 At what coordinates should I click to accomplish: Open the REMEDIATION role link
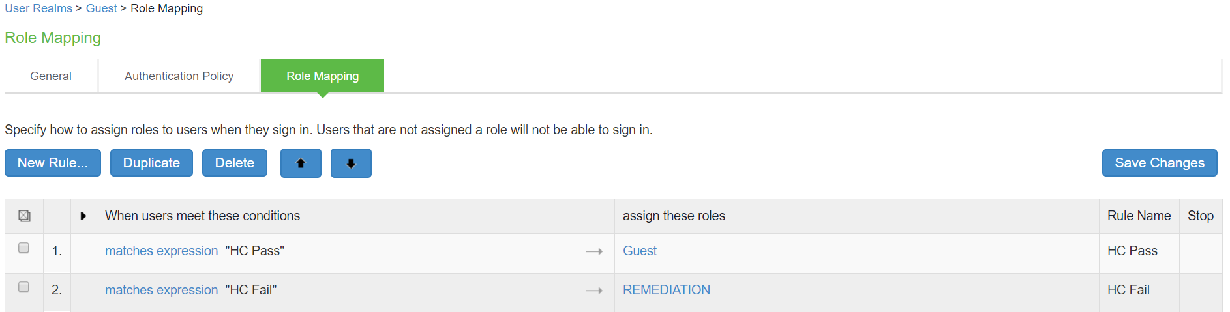coord(667,290)
